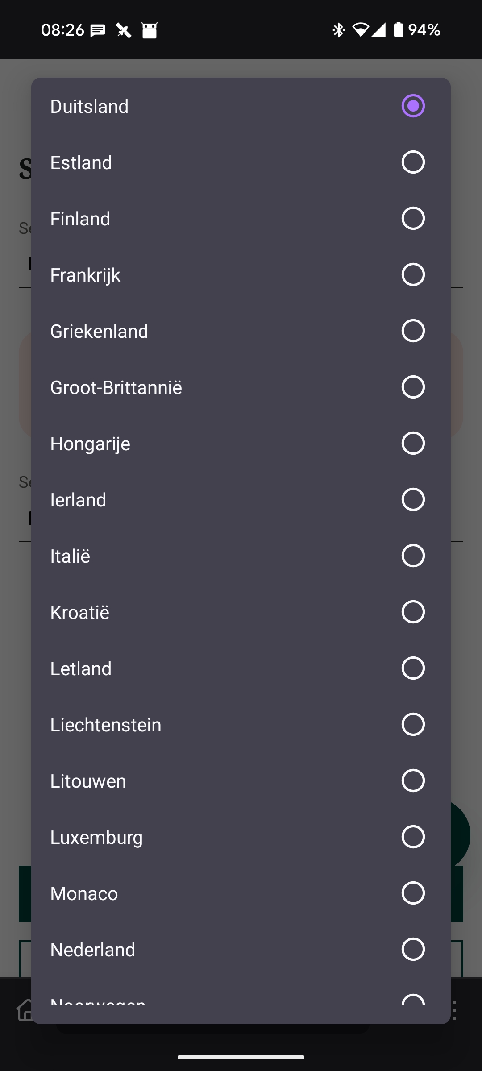Choose Kroatië in the list
This screenshot has width=482, height=1071.
point(79,612)
